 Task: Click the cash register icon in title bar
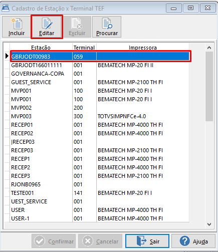click(6, 8)
